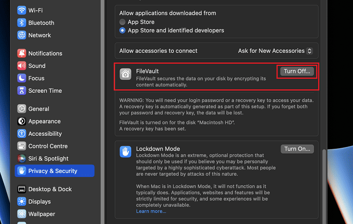The height and width of the screenshot is (224, 353).
Task: Click the Screen Time hourglass icon
Action: click(22, 90)
